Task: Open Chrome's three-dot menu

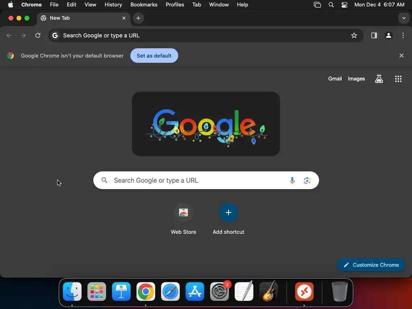Action: pos(403,35)
